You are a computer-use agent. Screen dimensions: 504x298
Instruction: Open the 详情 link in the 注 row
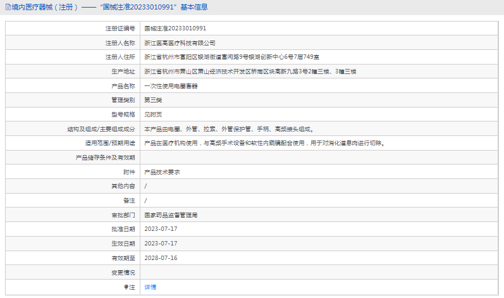click(150, 287)
